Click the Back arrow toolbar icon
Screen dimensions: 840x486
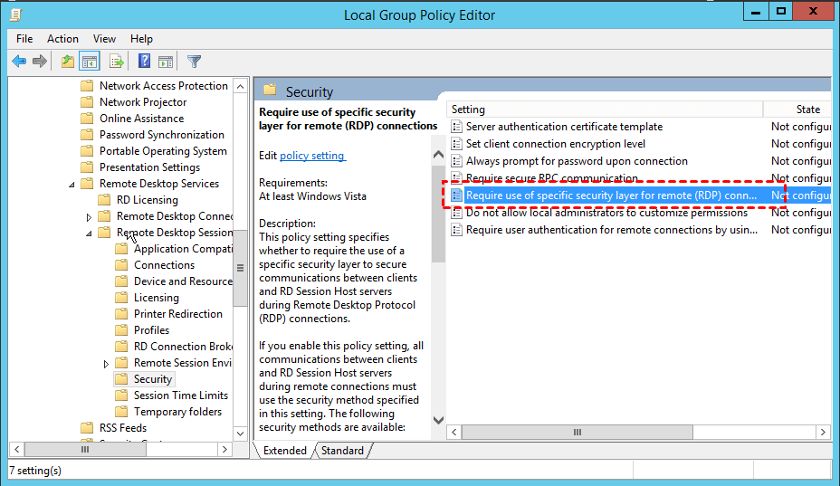[19, 62]
